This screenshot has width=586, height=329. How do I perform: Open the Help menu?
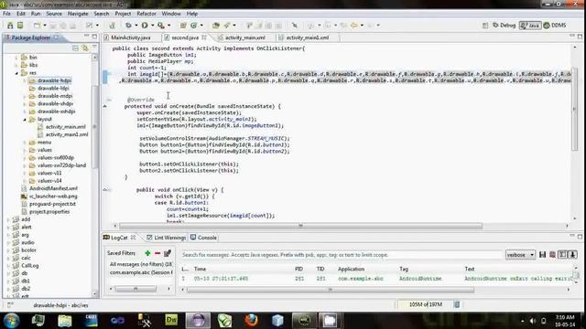point(192,14)
